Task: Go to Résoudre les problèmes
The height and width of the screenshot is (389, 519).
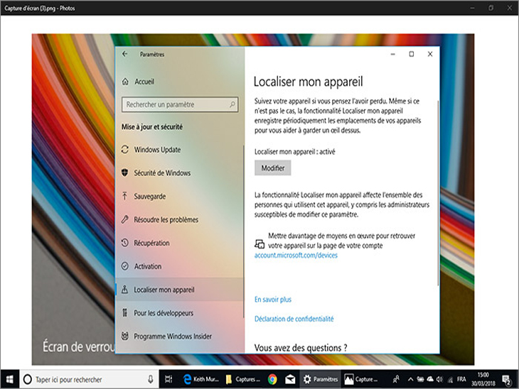Action: (166, 220)
